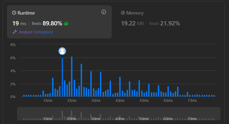
Task: Click the sparkle icon before Analyze Complexity
Action: click(x=15, y=32)
